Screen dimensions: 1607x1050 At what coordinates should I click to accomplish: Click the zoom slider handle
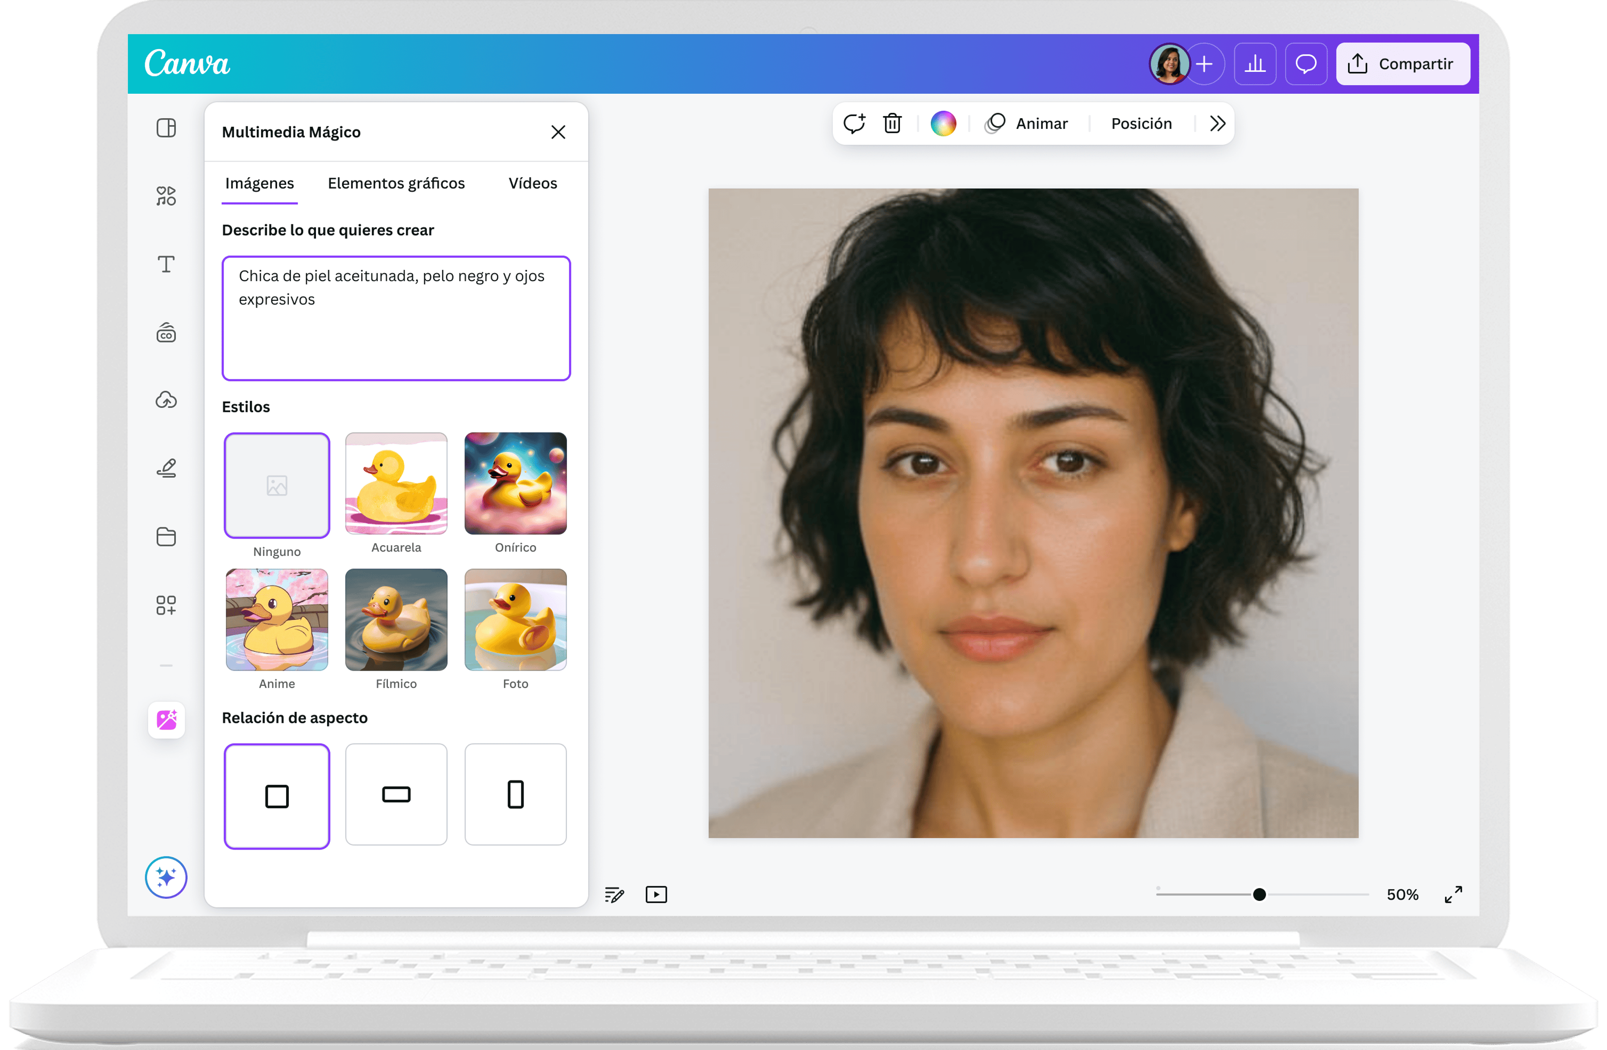click(x=1259, y=895)
